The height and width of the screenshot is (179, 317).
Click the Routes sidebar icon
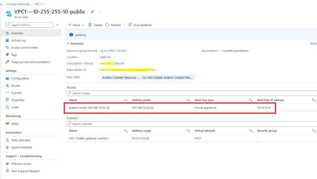[x=7, y=86]
